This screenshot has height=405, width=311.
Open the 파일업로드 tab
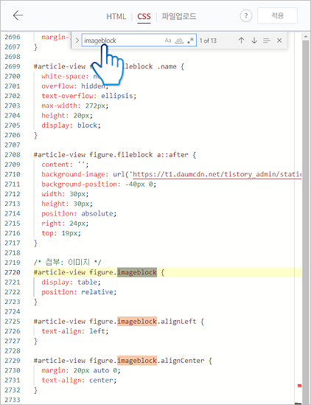click(179, 16)
